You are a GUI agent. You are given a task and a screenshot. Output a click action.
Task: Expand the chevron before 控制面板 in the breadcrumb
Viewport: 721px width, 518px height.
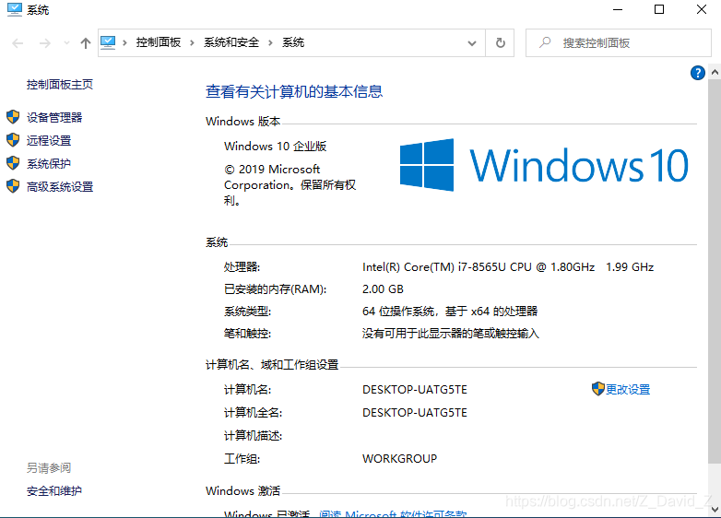124,42
